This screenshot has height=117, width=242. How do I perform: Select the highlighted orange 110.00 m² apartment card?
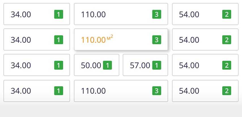click(x=121, y=39)
